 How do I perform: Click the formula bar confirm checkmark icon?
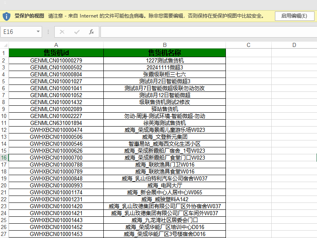[x=77, y=32]
